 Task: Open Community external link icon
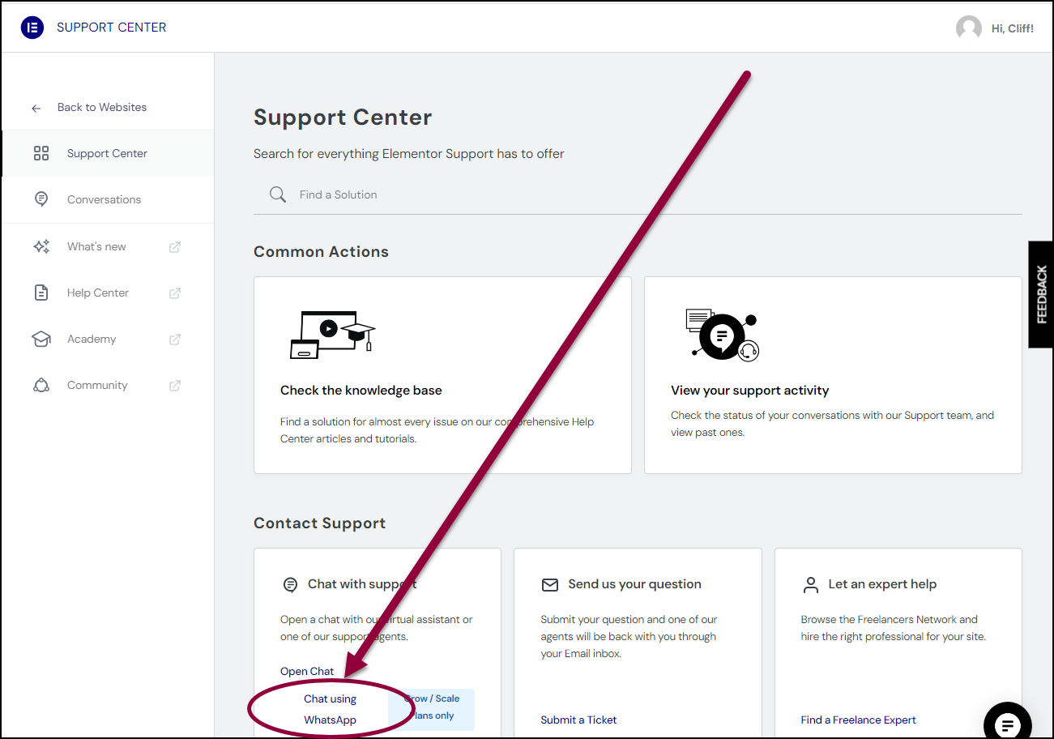pyautogui.click(x=174, y=386)
